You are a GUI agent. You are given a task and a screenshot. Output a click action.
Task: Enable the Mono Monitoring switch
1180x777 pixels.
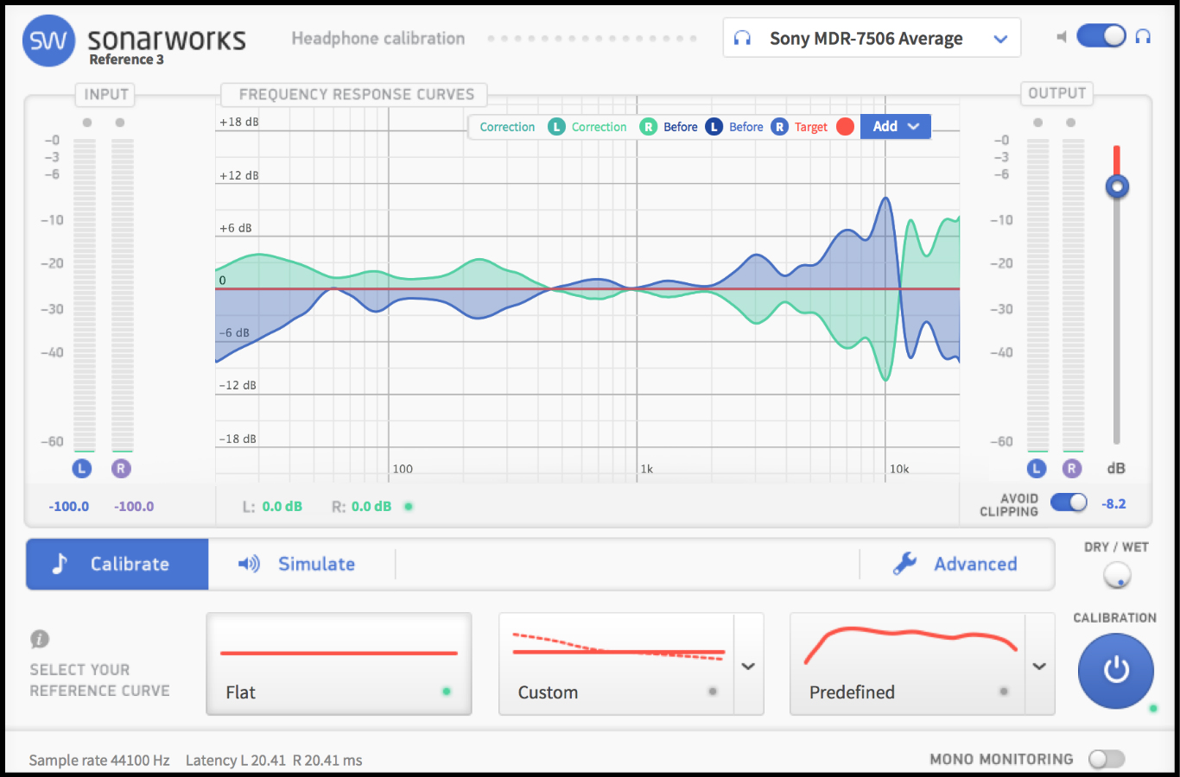(x=1107, y=759)
